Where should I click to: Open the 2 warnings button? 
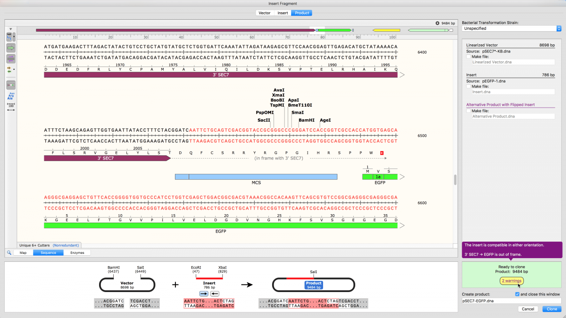coord(511,281)
